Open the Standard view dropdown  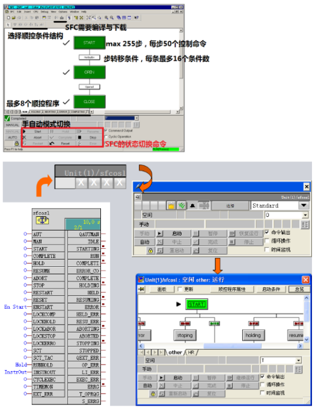[x=304, y=205]
